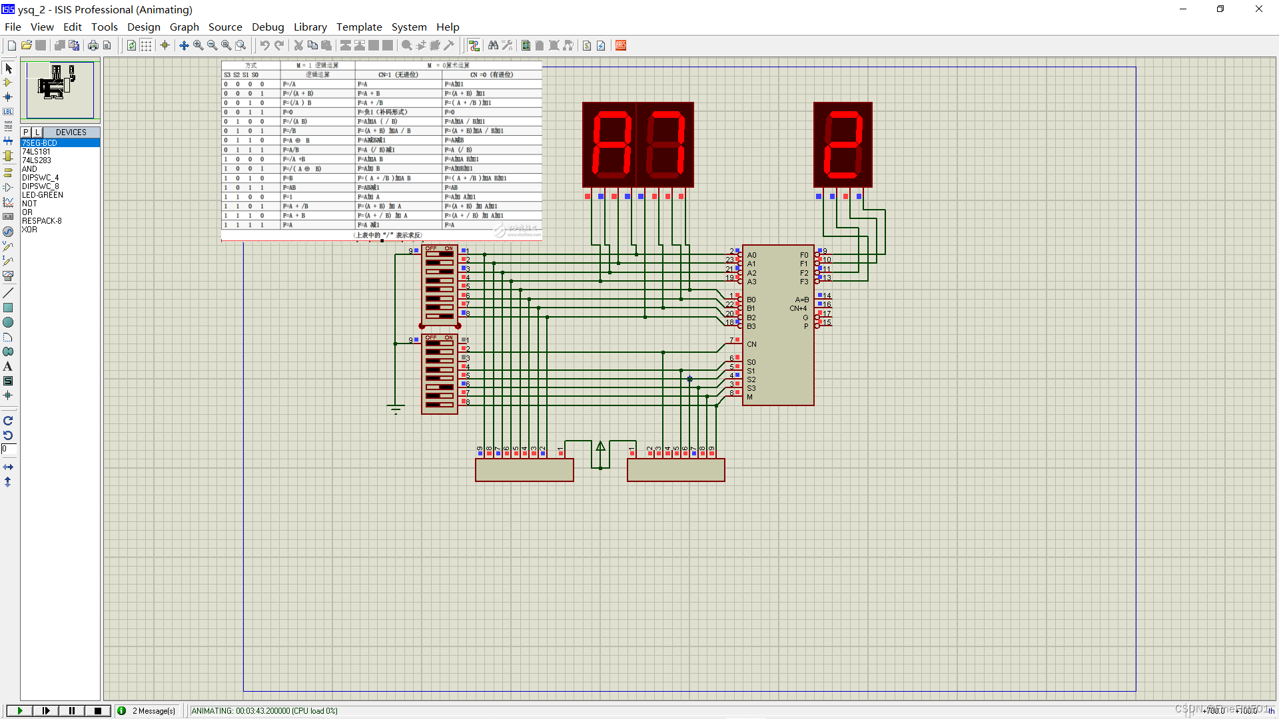The width and height of the screenshot is (1279, 719).
Task: Open the Library menu
Action: [x=310, y=27]
